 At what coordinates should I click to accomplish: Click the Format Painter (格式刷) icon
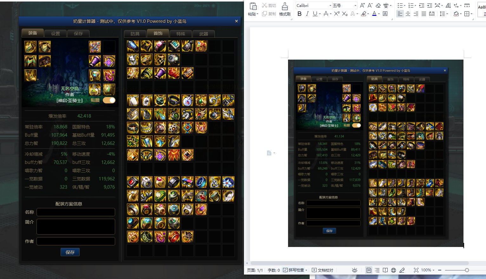click(285, 6)
